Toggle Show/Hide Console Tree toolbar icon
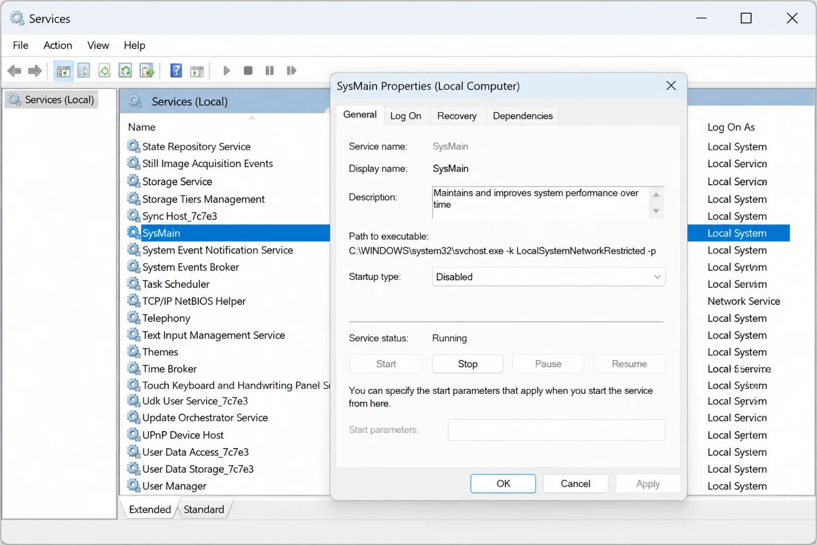 63,70
